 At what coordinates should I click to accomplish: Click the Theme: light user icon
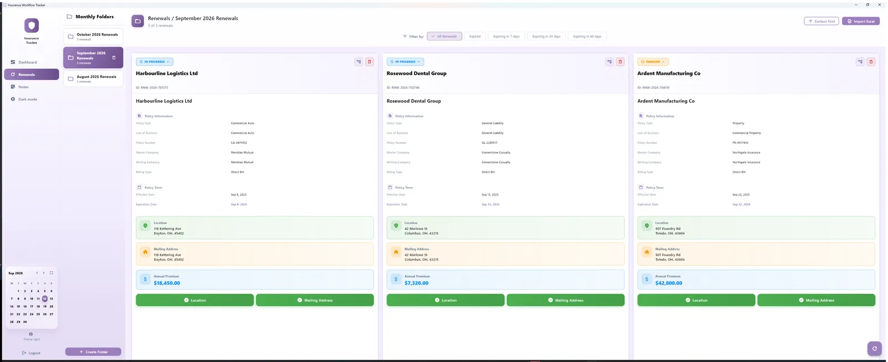(31, 334)
